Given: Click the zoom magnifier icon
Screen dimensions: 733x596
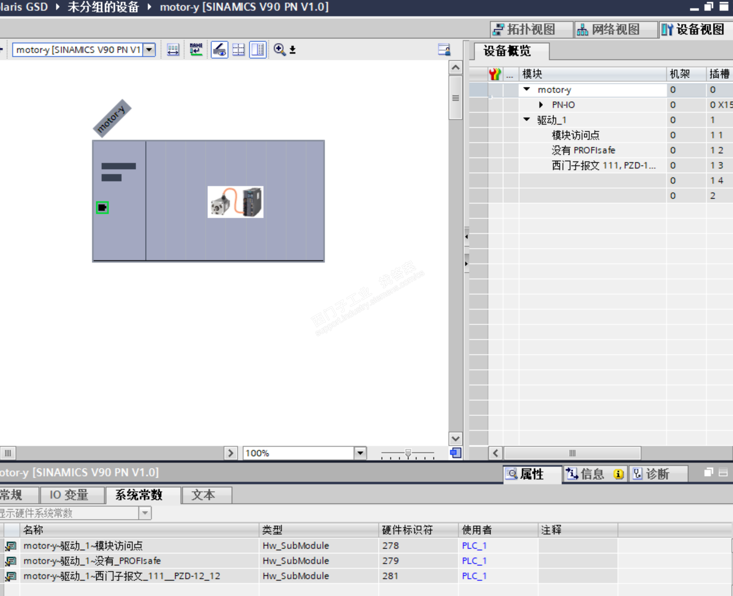Looking at the screenshot, I should click(279, 50).
